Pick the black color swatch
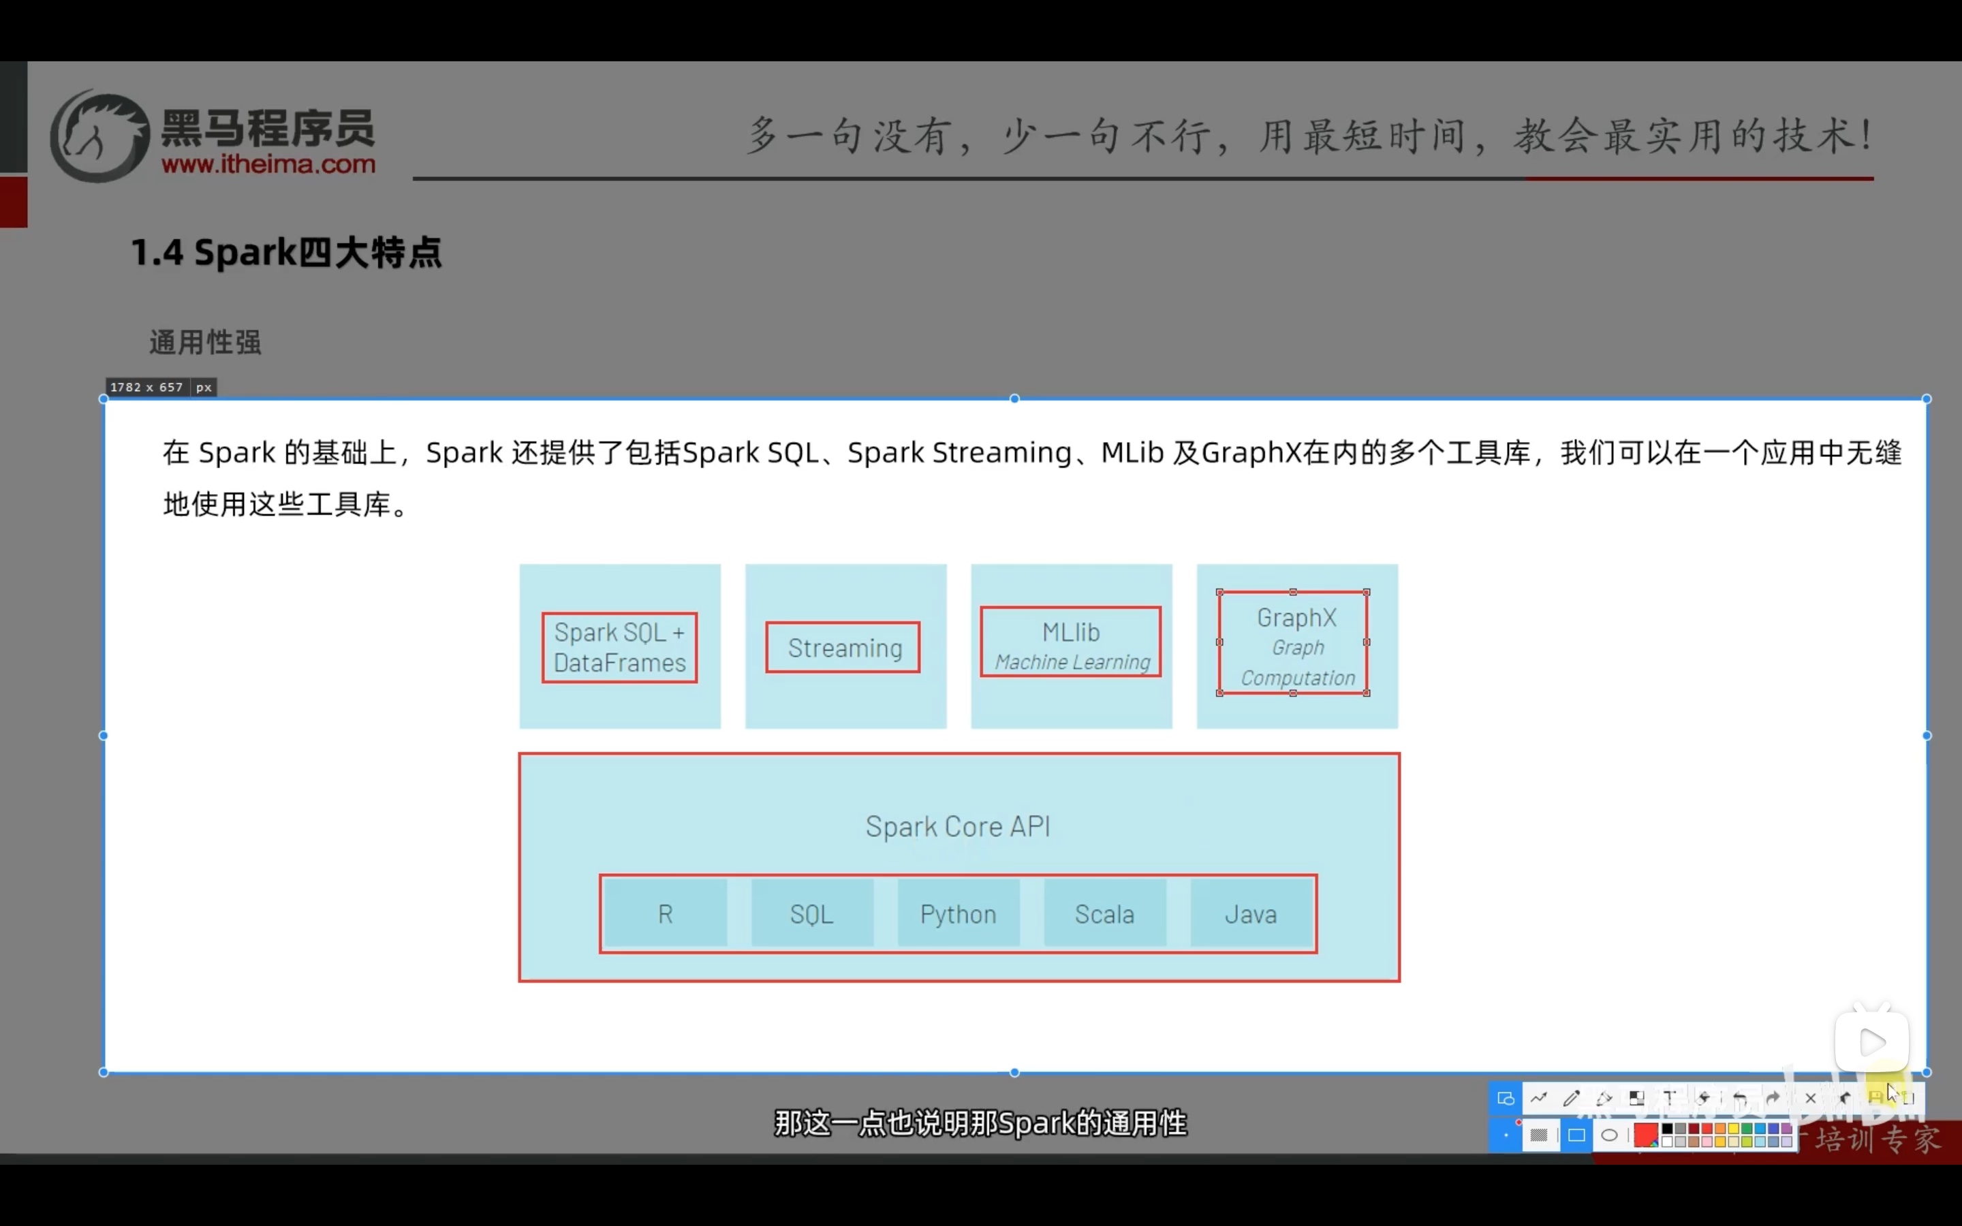This screenshot has width=1962, height=1226. 1668,1129
